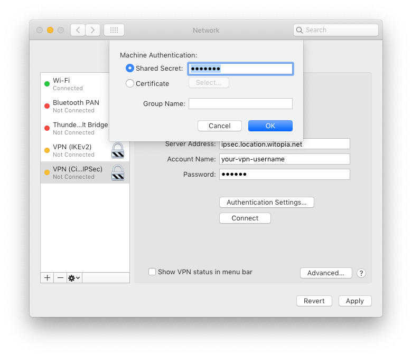Select the Shared Secret radio button

click(x=130, y=68)
